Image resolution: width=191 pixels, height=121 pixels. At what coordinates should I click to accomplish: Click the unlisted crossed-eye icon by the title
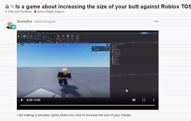pyautogui.click(x=12, y=6)
